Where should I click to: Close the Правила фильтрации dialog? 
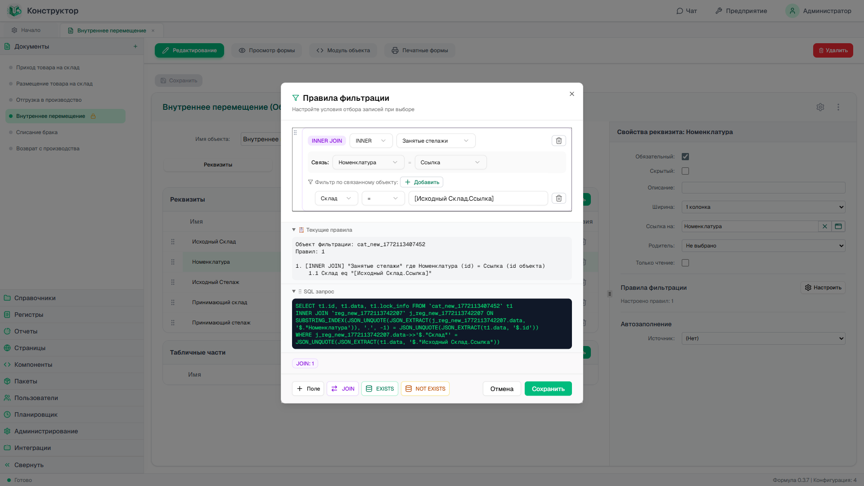(x=571, y=94)
